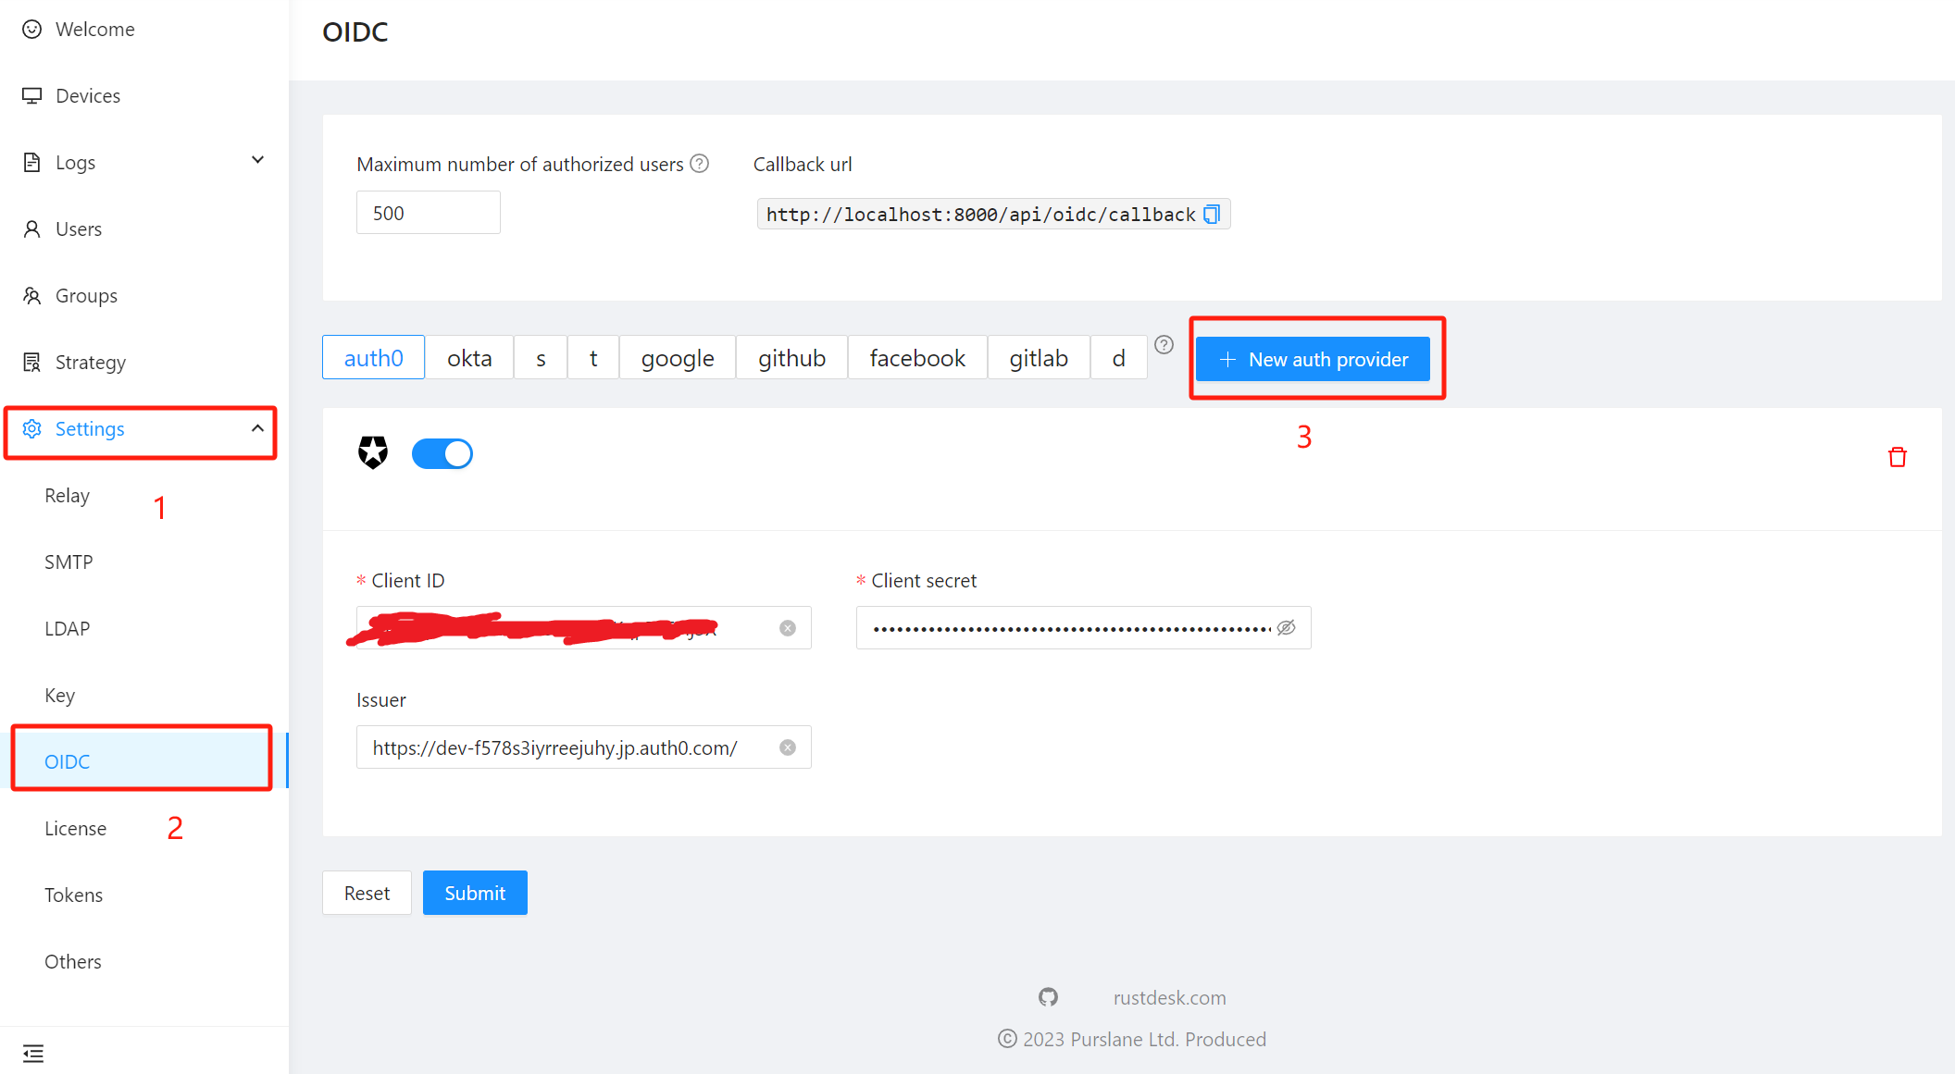This screenshot has height=1074, width=1955.
Task: Click the New auth provider button
Action: [x=1313, y=359]
